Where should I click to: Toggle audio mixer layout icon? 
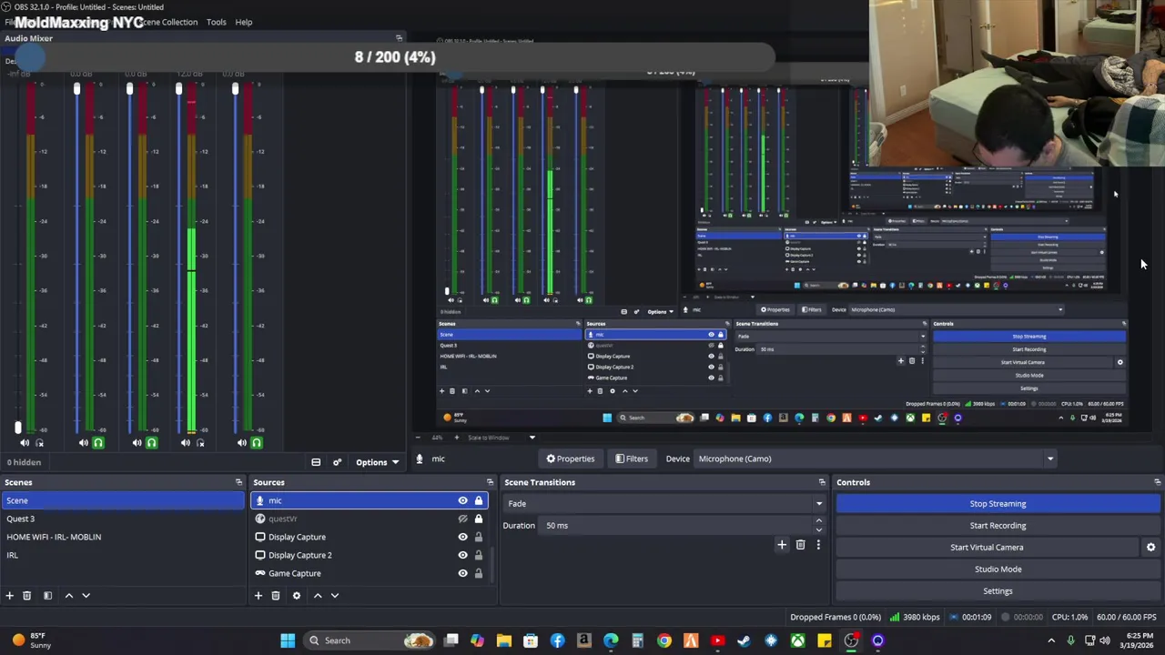[316, 462]
